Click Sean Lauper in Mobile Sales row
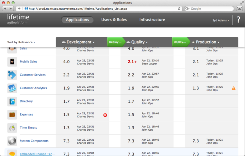 pos(149,64)
